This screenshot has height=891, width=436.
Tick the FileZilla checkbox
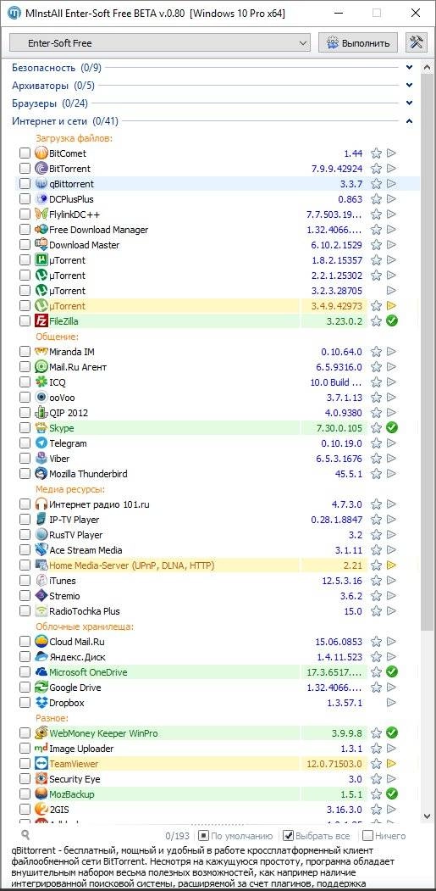pyautogui.click(x=25, y=321)
